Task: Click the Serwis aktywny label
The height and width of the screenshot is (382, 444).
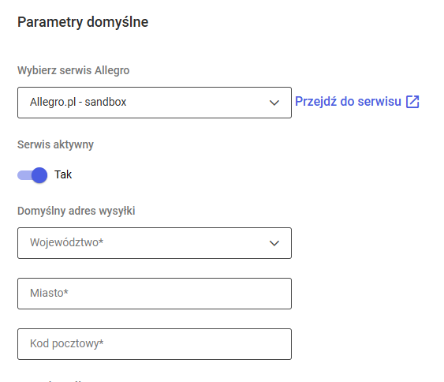Action: tap(55, 144)
